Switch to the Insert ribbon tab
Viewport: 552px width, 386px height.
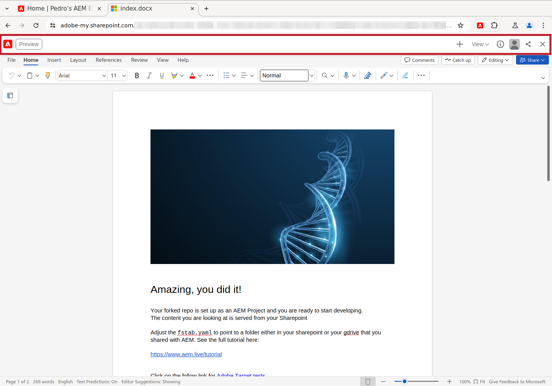click(x=54, y=60)
